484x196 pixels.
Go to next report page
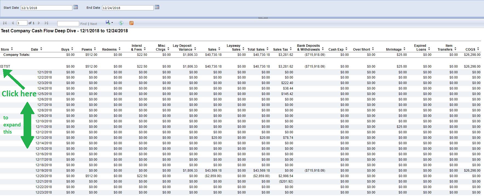pyautogui.click(x=39, y=23)
